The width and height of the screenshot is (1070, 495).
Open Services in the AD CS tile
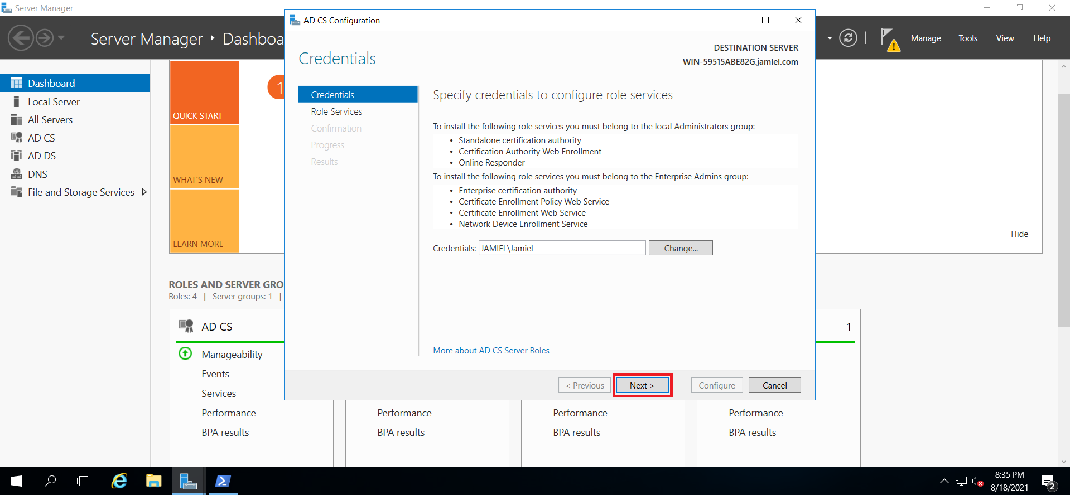[219, 394]
